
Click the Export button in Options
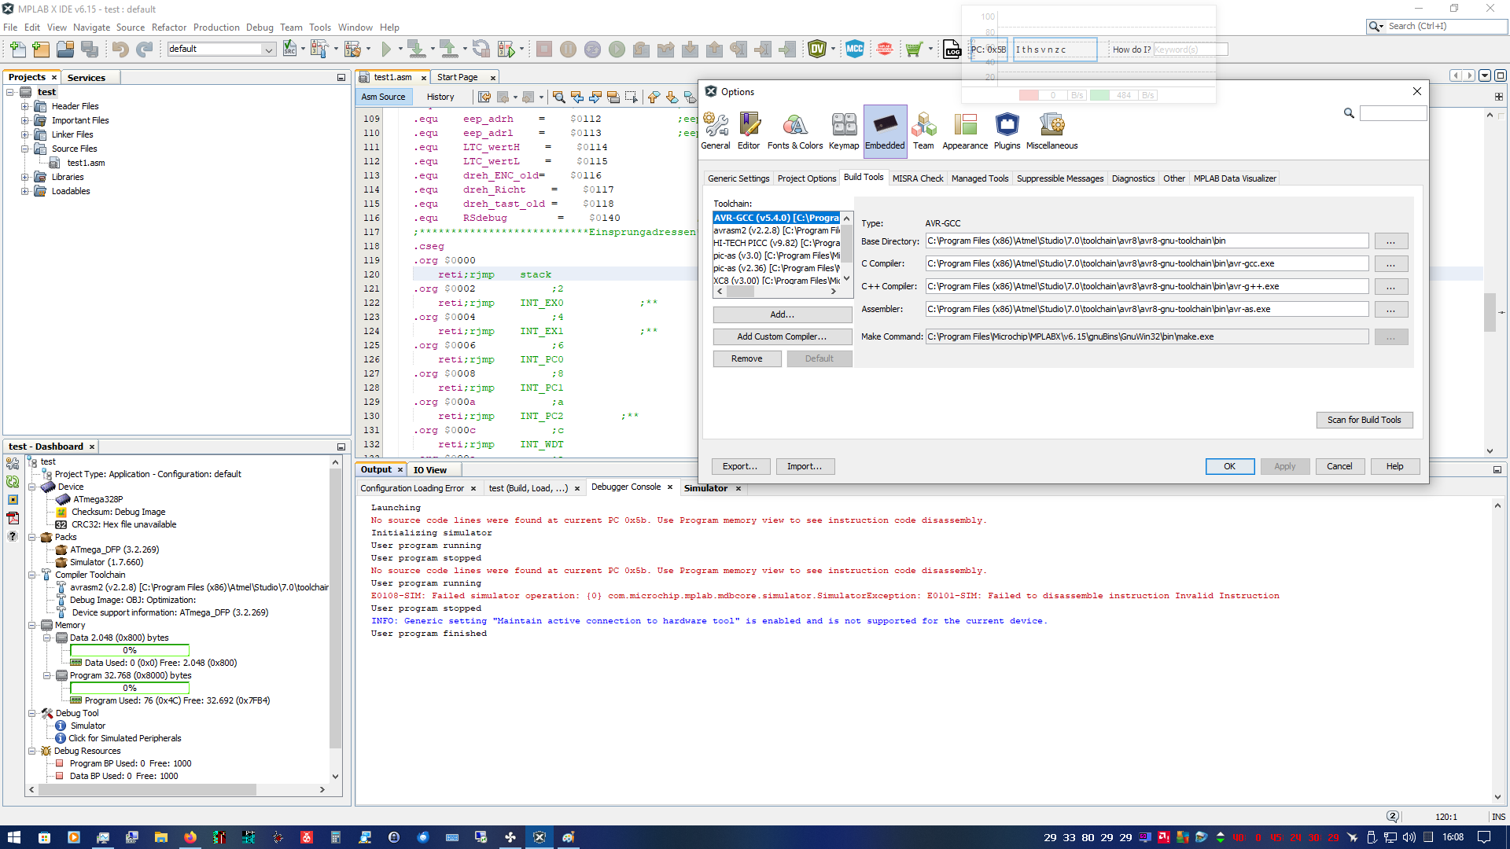point(739,466)
